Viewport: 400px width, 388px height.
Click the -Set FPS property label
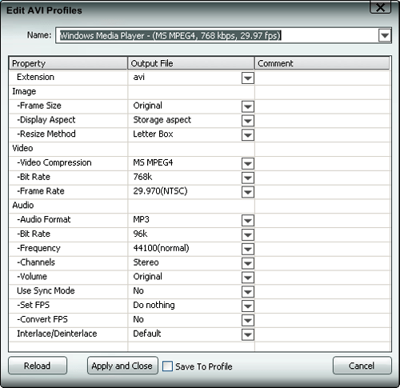34,305
